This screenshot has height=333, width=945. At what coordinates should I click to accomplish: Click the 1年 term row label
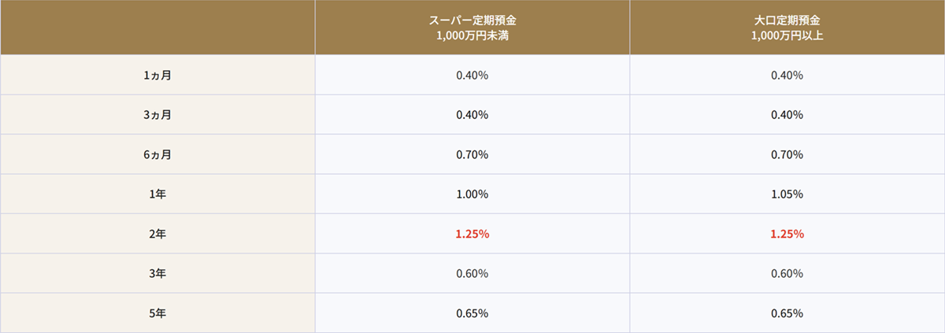click(x=157, y=194)
